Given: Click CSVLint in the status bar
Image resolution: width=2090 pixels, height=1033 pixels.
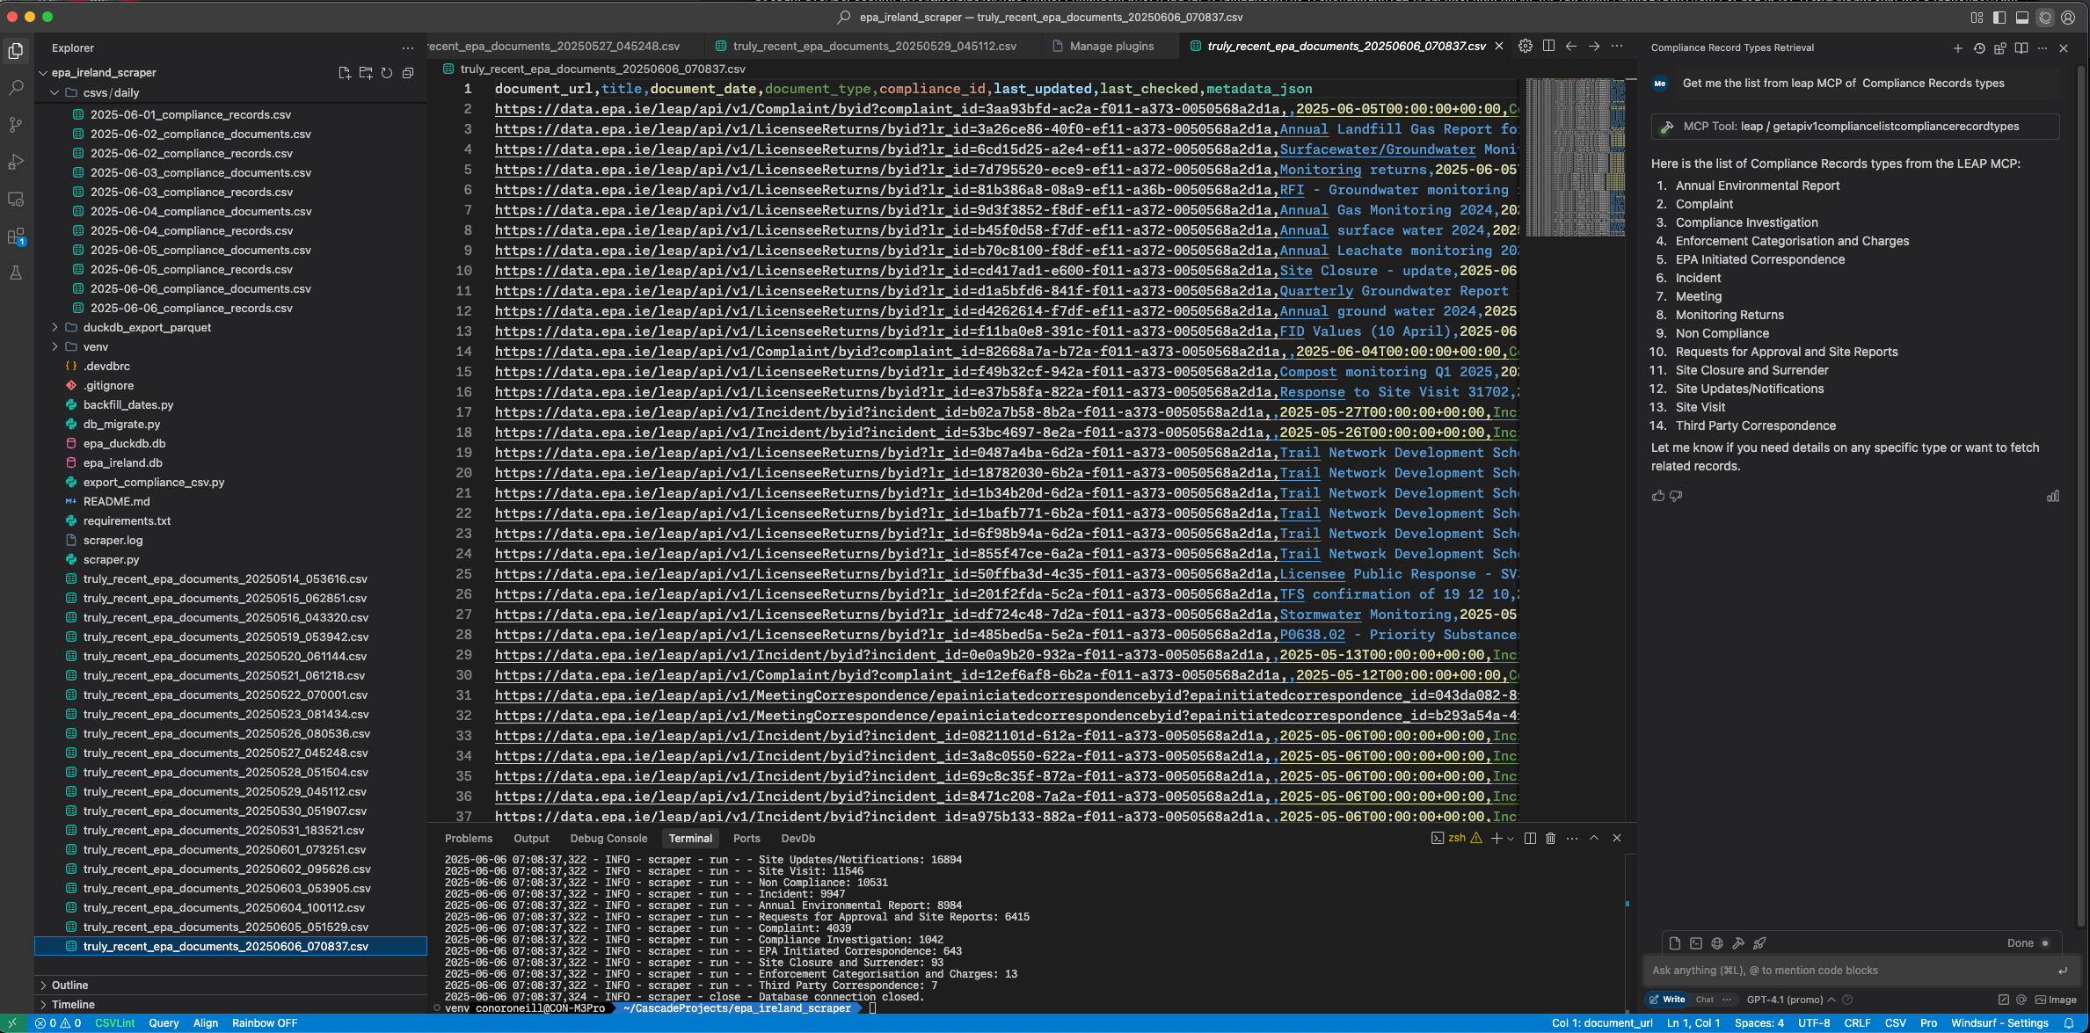Looking at the screenshot, I should coord(115,1023).
